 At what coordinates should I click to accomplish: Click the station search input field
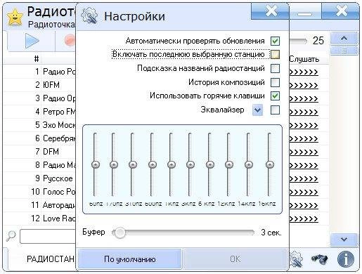48,237
